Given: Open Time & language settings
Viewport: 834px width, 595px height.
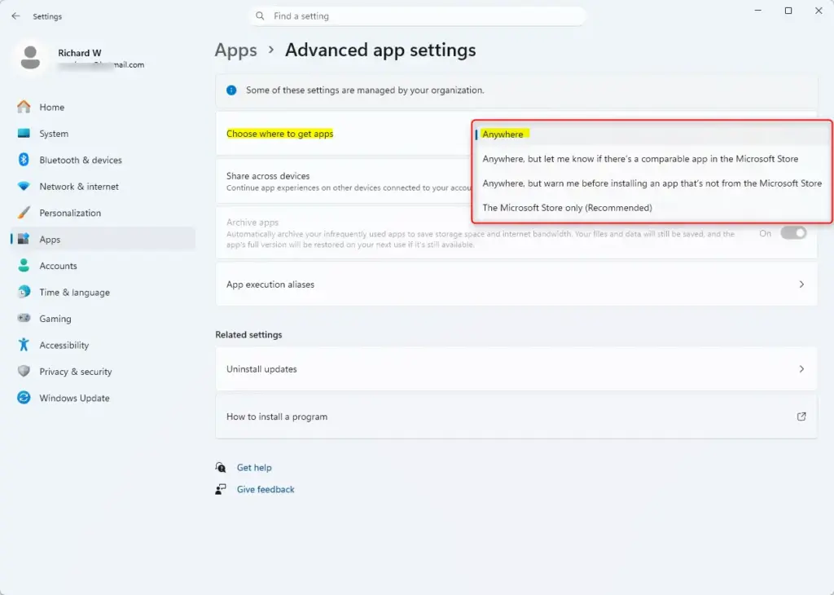Looking at the screenshot, I should [x=103, y=292].
